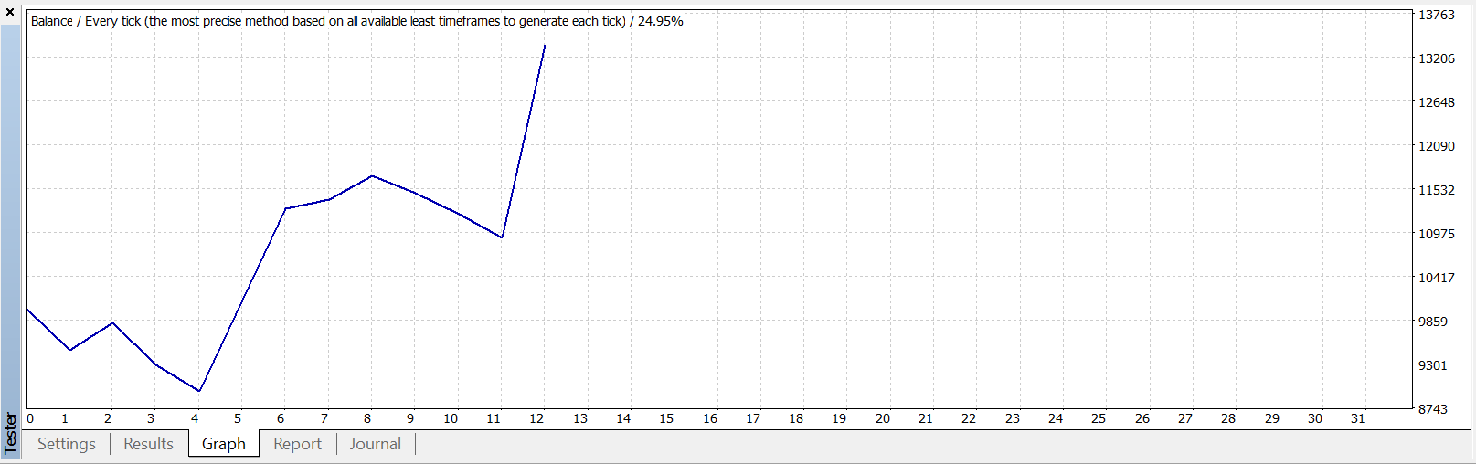Image resolution: width=1476 pixels, height=464 pixels.
Task: Click the 24.95% modelling quality value
Action: click(660, 21)
